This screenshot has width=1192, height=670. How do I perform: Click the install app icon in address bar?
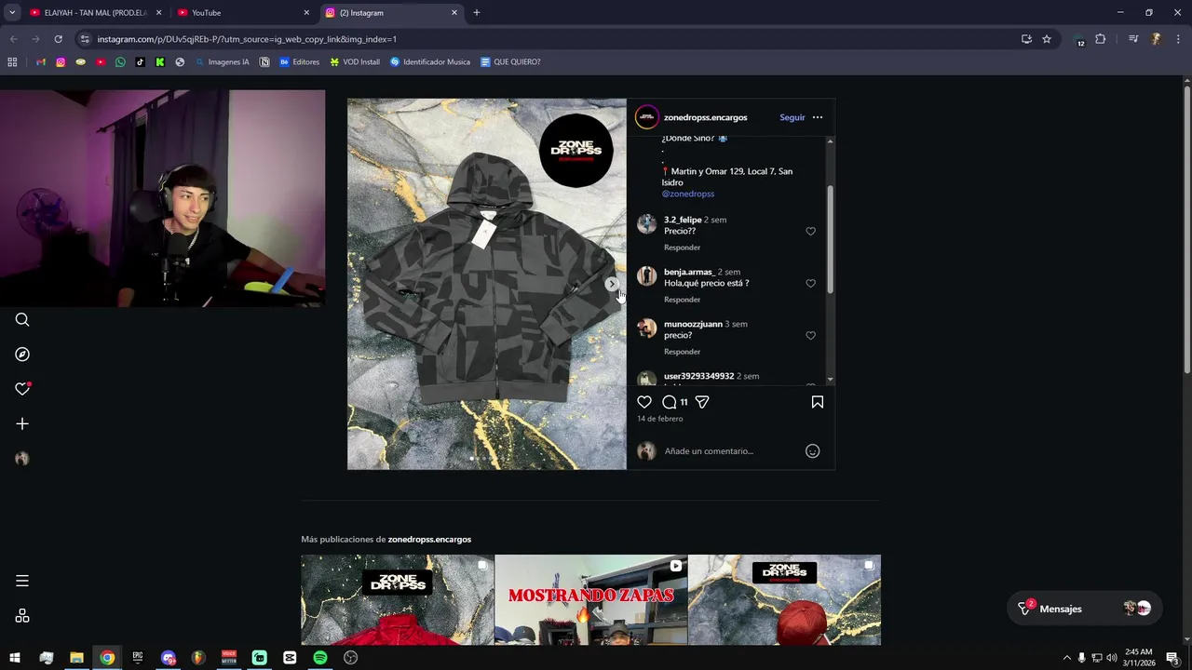[x=1026, y=39]
